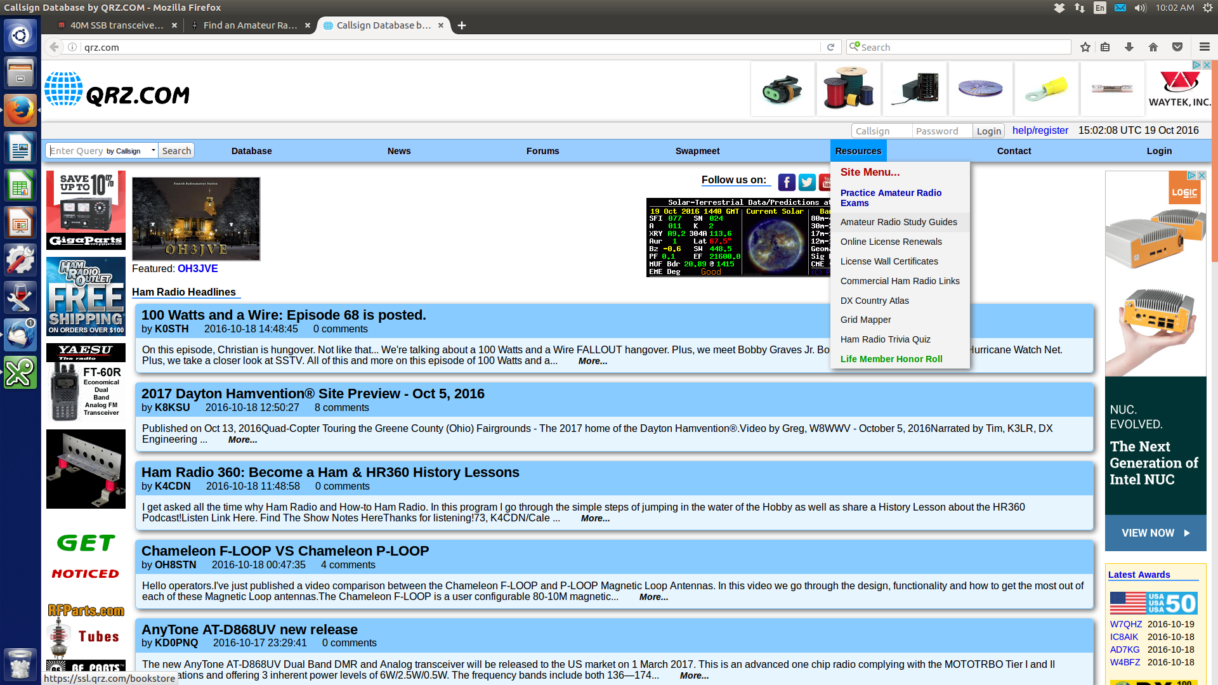
Task: Open the Database navigation menu
Action: coord(251,151)
